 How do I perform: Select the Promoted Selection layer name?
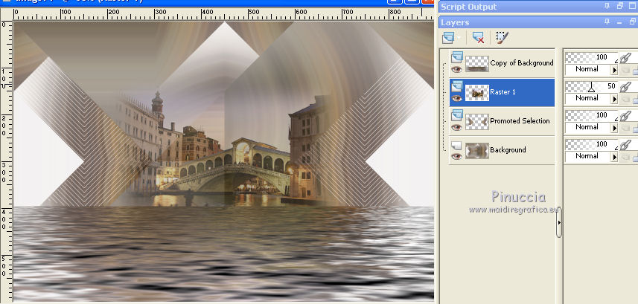[x=520, y=120]
